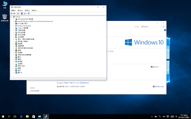Click the Forward arrow in Device Manager toolbar

[x=14, y=13]
